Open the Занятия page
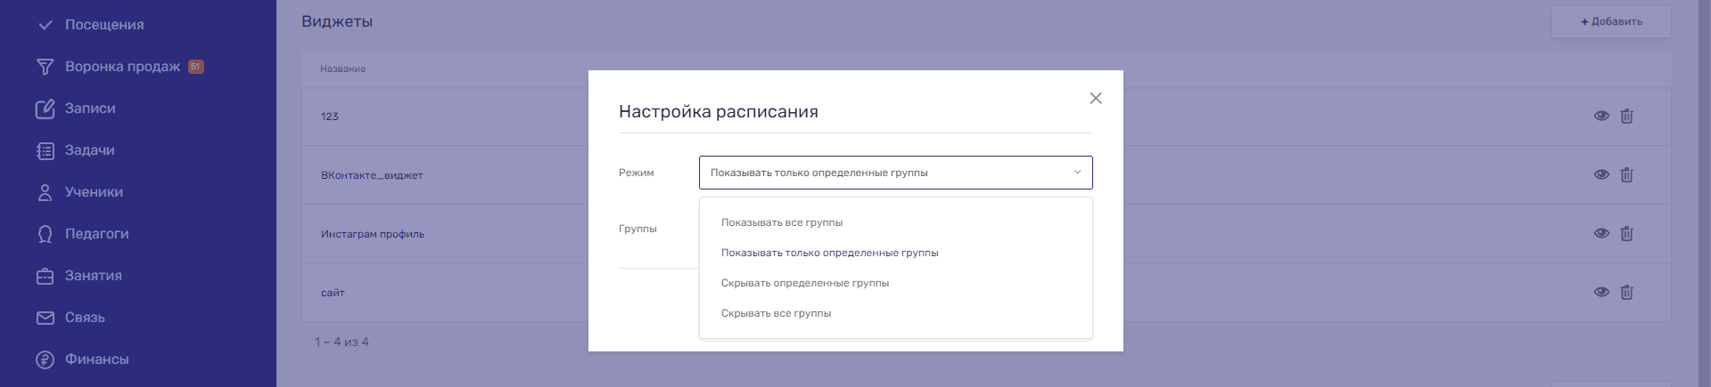This screenshot has width=1711, height=387. (93, 276)
